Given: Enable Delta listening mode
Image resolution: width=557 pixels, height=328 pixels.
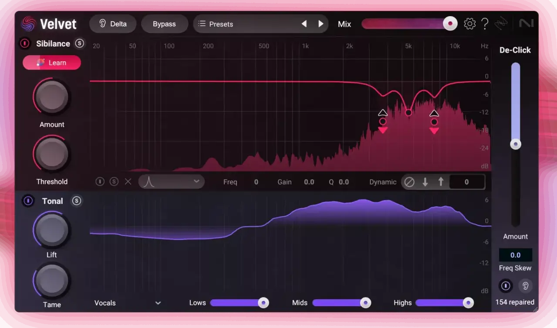Looking at the screenshot, I should pyautogui.click(x=113, y=24).
